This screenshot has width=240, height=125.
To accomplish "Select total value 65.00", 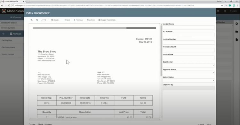I will pos(148,117).
